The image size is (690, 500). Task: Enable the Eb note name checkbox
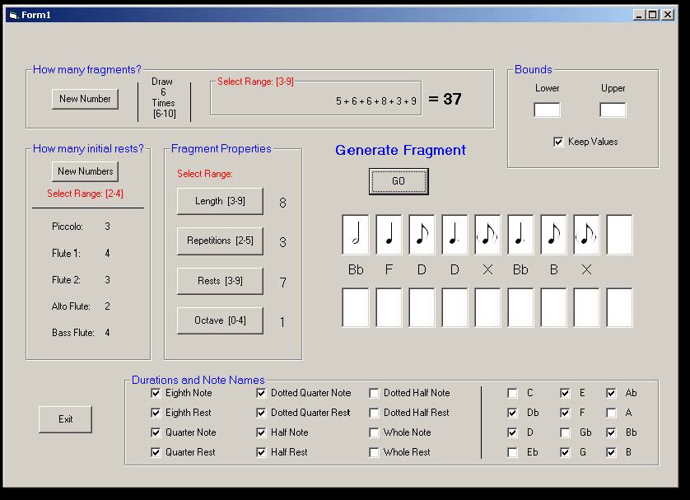point(513,452)
